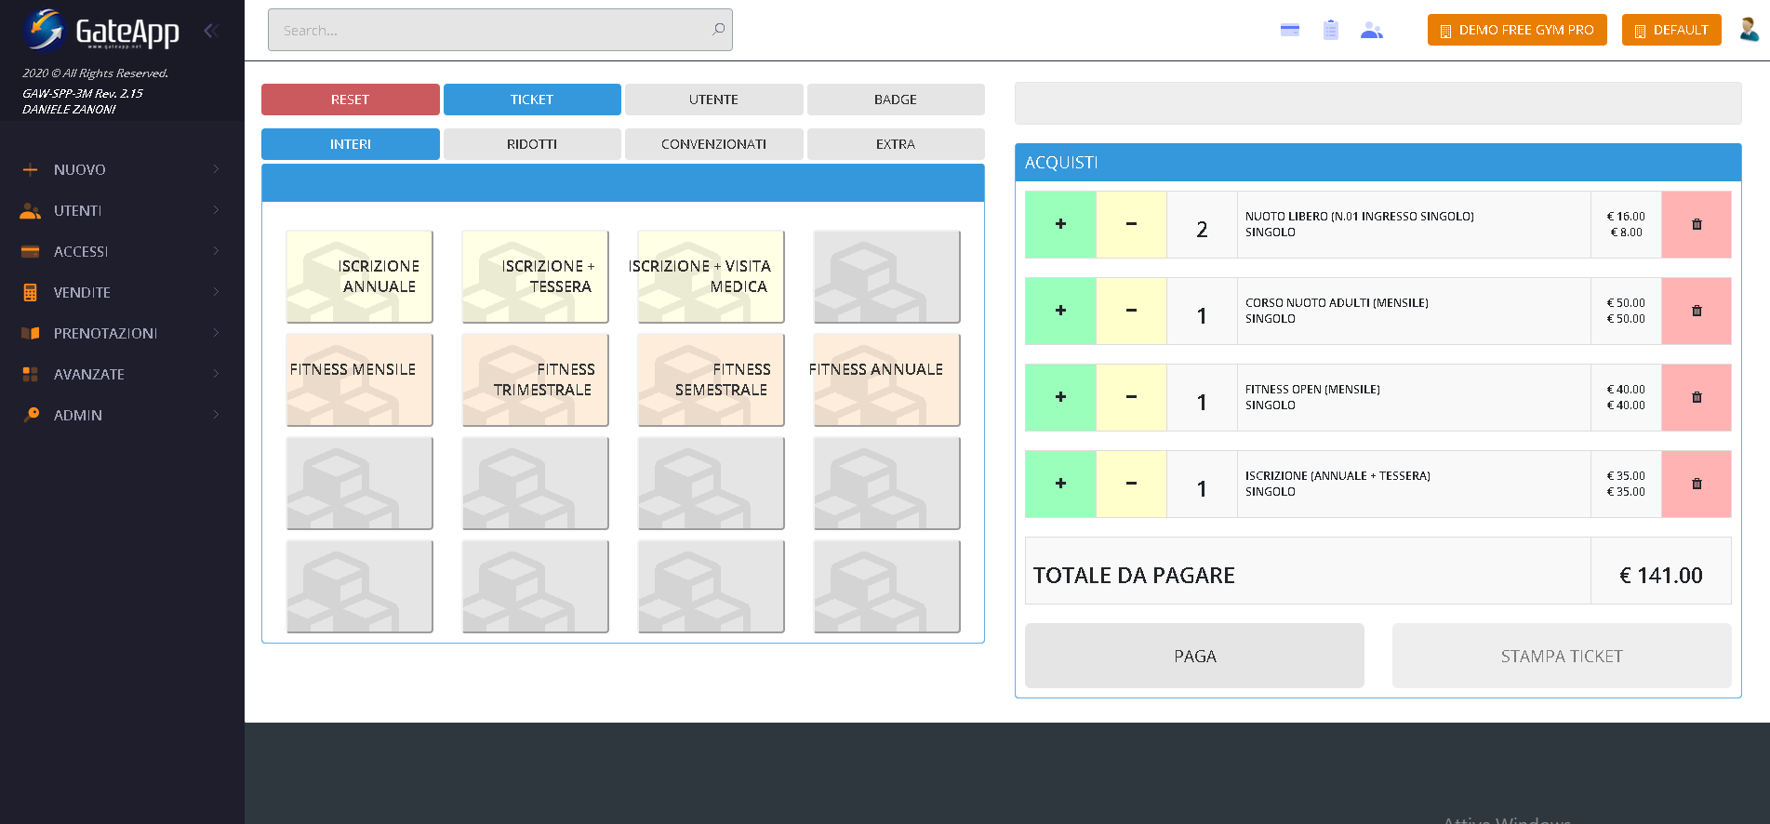The width and height of the screenshot is (1770, 824).
Task: Switch to the Ridotti tab
Action: tap(532, 144)
